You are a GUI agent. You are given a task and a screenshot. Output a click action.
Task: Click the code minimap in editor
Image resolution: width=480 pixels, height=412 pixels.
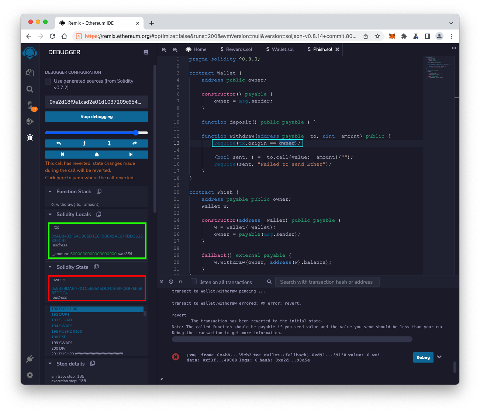439,67
